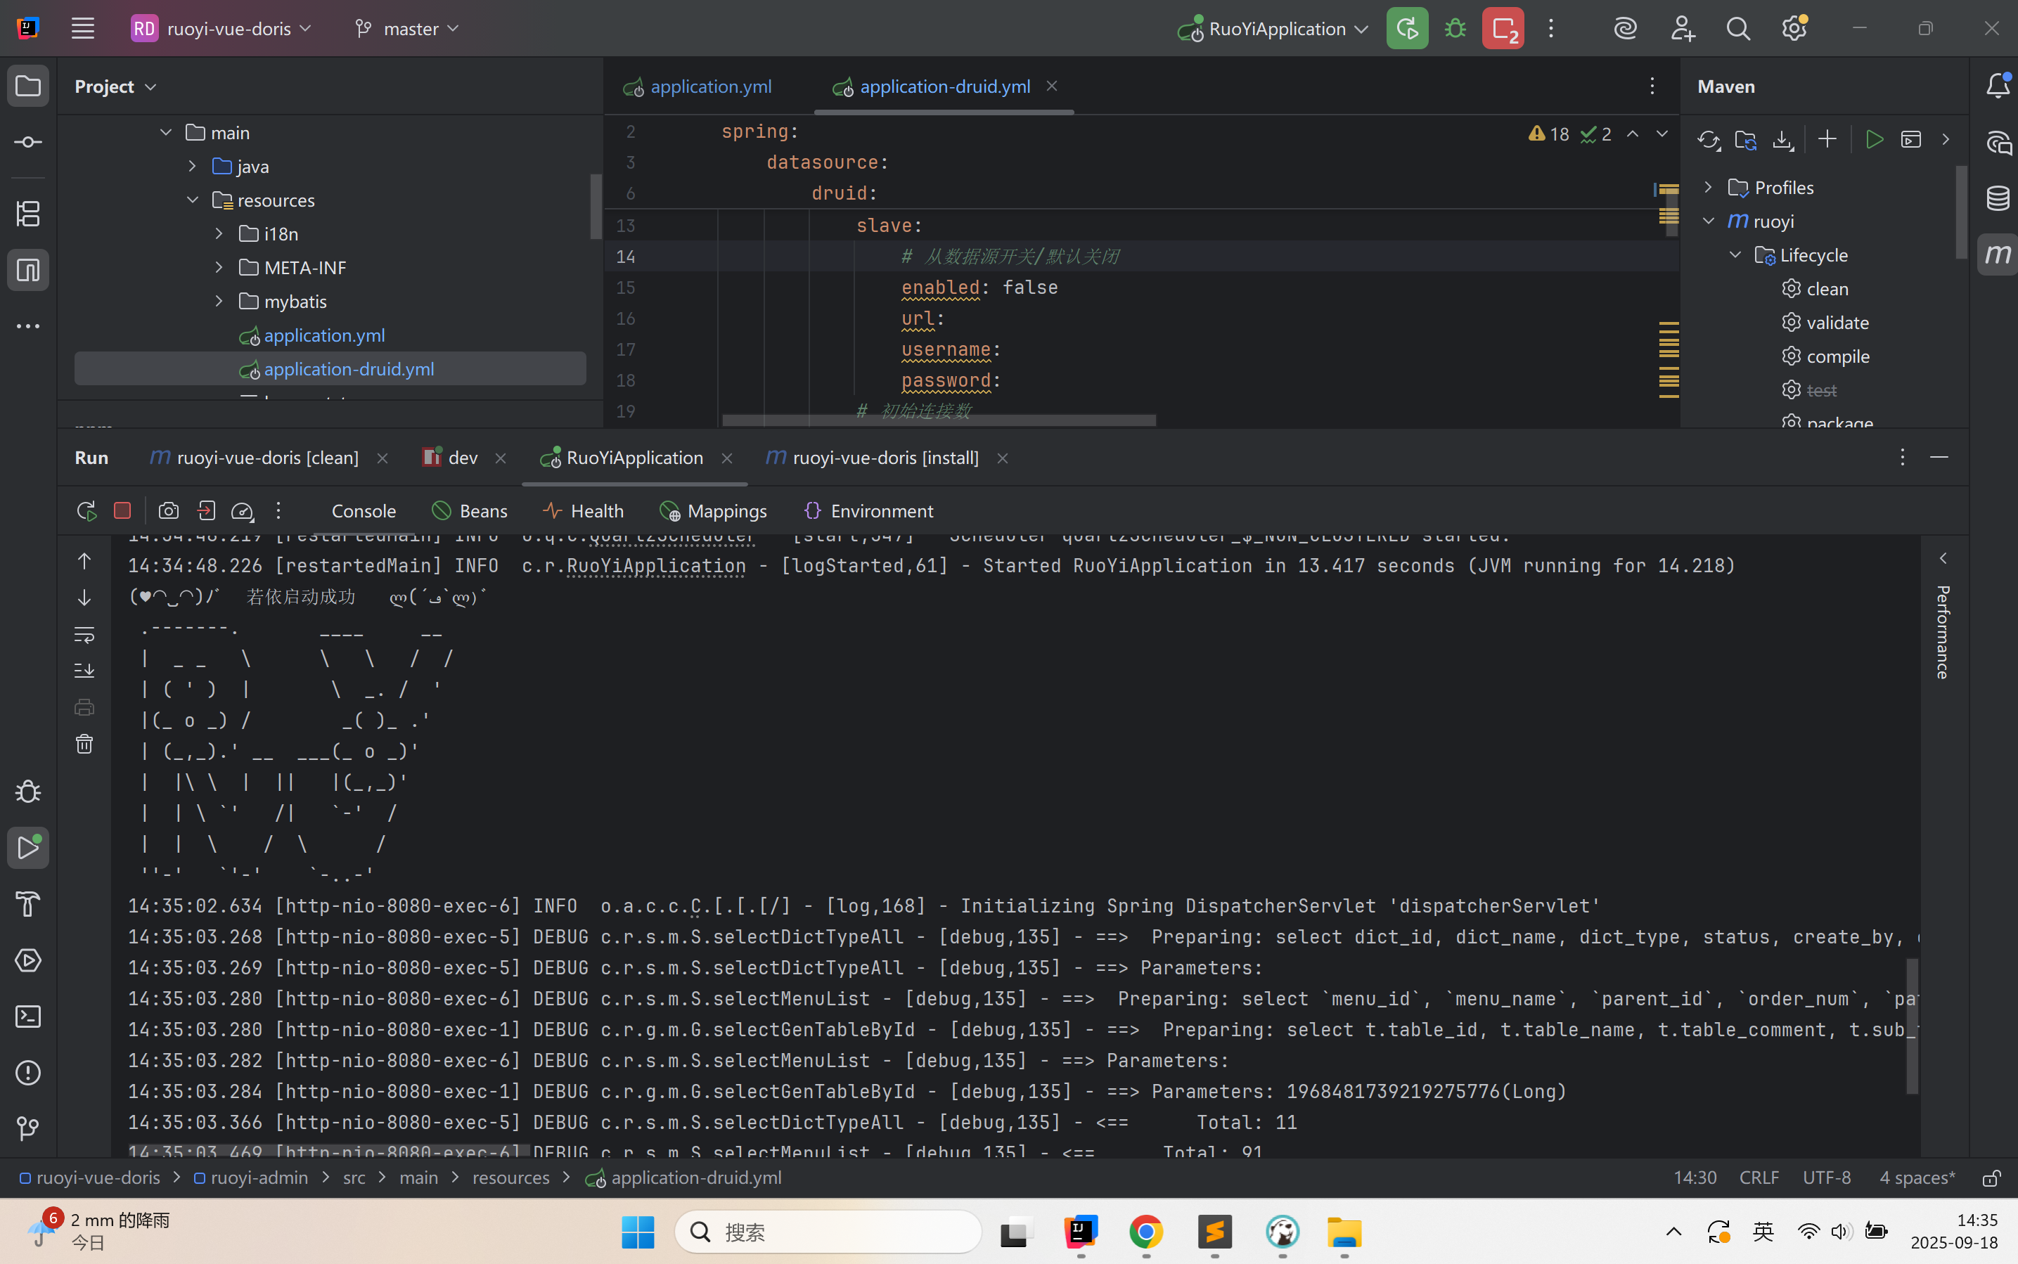Collapse the resources folder in Project tree
This screenshot has width=2018, height=1264.
(x=193, y=200)
